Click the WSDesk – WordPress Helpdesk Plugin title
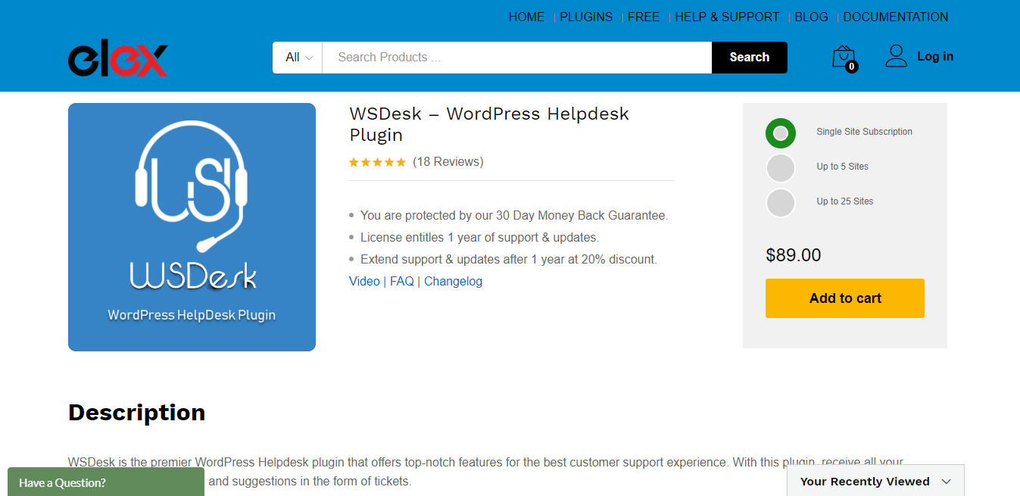 pyautogui.click(x=489, y=124)
